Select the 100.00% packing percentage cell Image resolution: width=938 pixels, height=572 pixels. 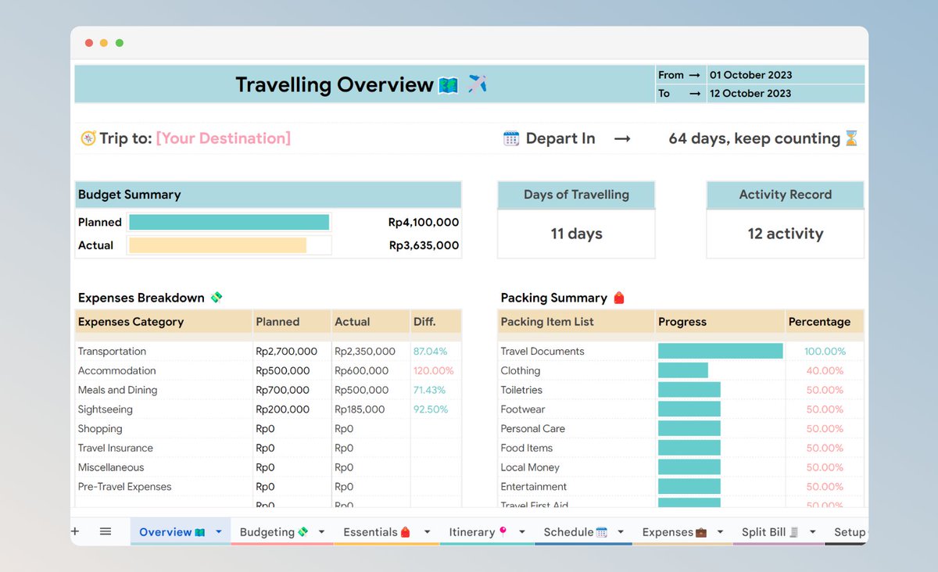coord(825,351)
